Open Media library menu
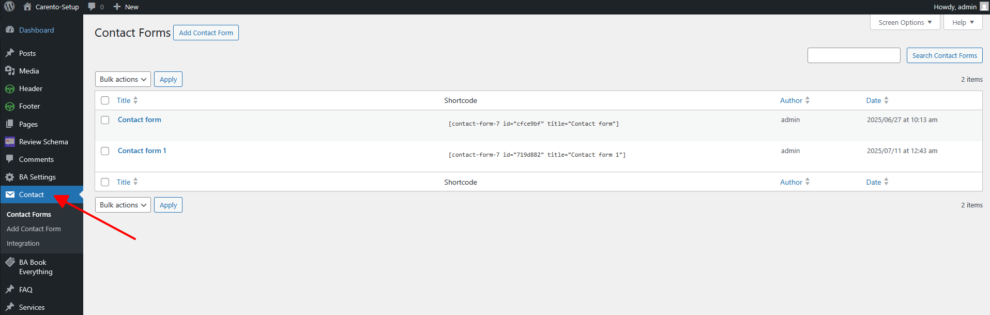 click(x=29, y=71)
